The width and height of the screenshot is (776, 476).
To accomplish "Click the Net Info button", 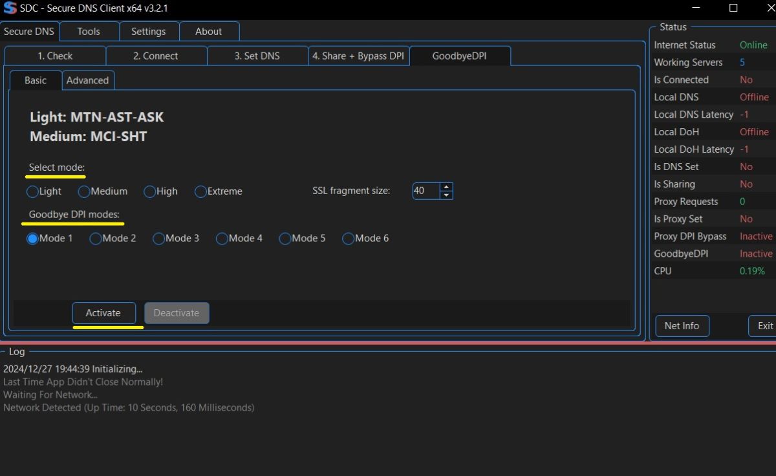I will (682, 325).
